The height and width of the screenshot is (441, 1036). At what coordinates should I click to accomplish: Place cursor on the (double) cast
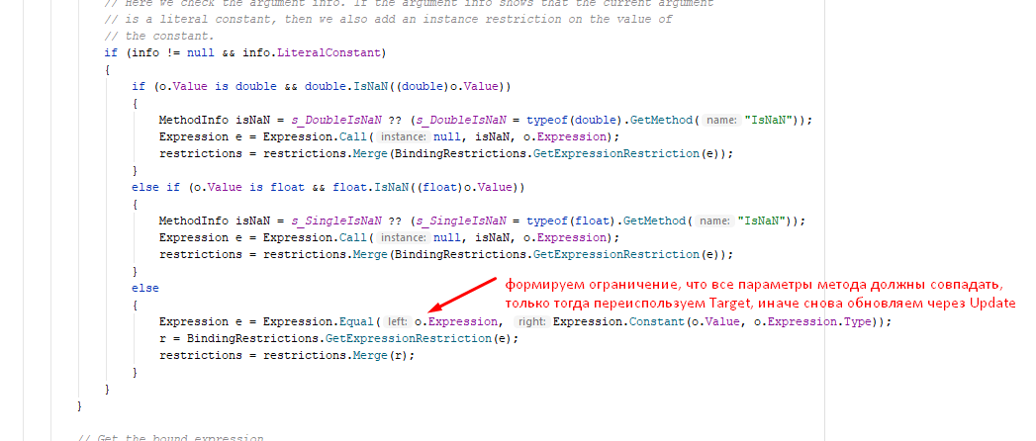422,86
